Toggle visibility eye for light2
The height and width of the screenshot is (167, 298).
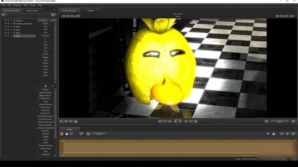click(x=6, y=30)
